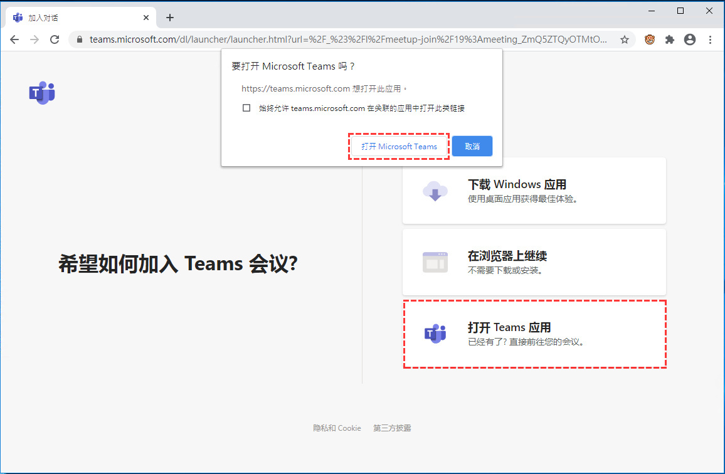Click the cloud download icon
This screenshot has width=725, height=474.
coord(435,191)
